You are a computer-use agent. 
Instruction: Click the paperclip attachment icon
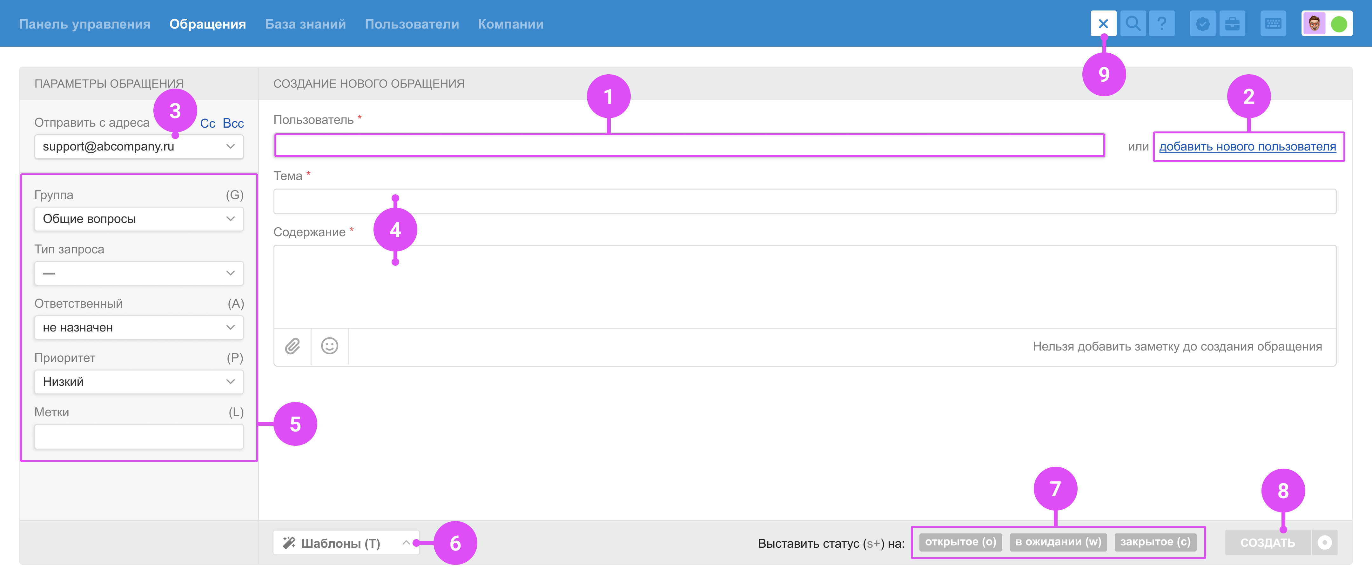click(293, 347)
